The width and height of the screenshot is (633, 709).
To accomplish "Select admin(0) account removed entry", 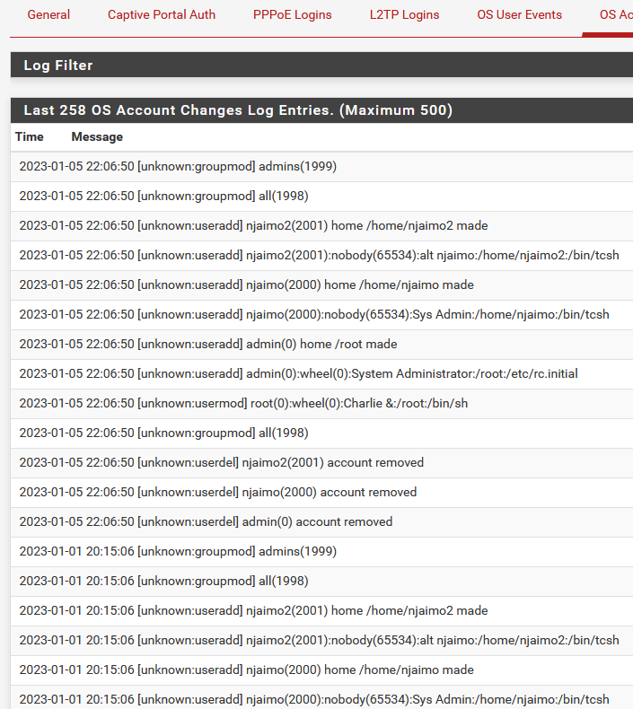I will point(321,521).
